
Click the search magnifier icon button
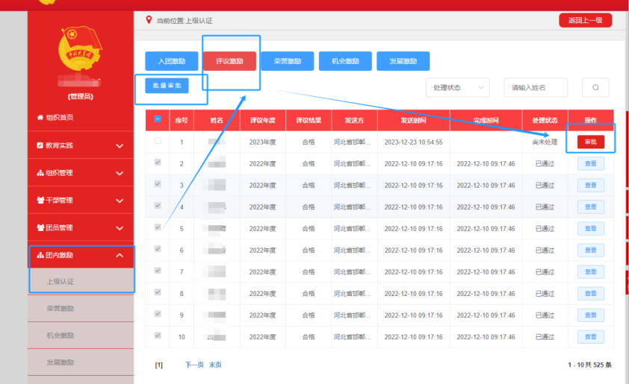tap(595, 87)
